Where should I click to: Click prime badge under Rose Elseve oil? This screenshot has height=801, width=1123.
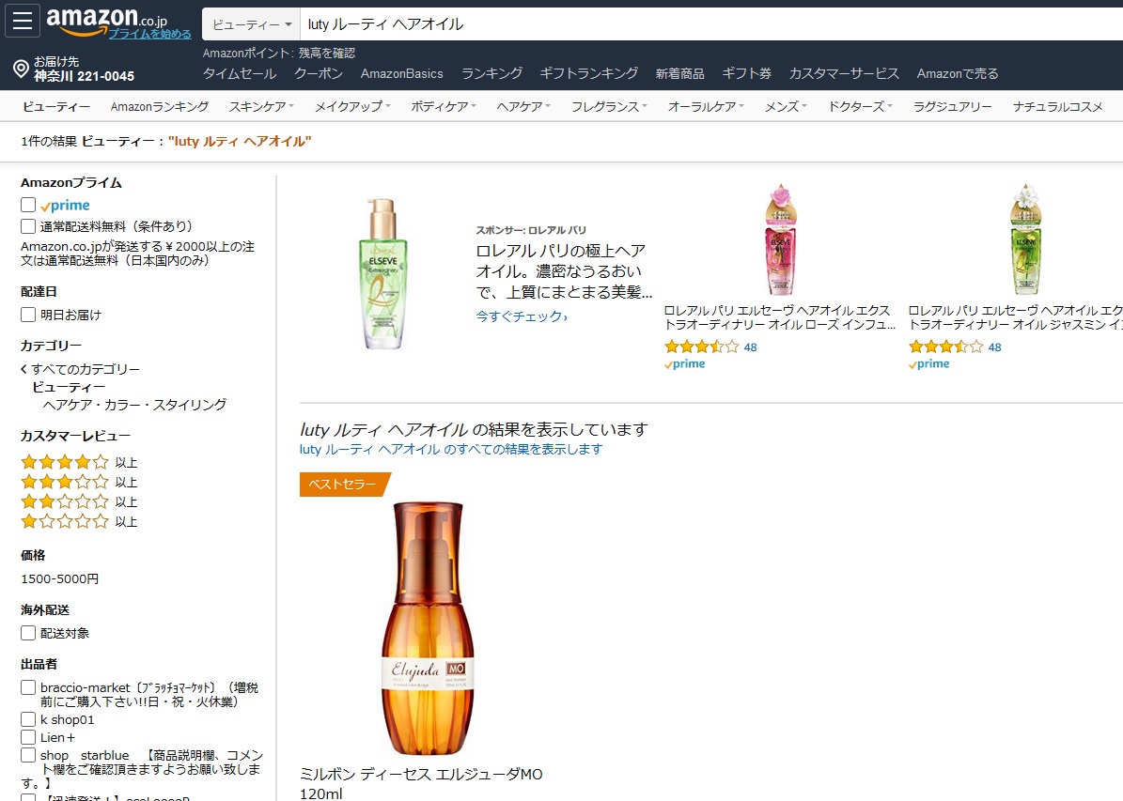point(685,363)
